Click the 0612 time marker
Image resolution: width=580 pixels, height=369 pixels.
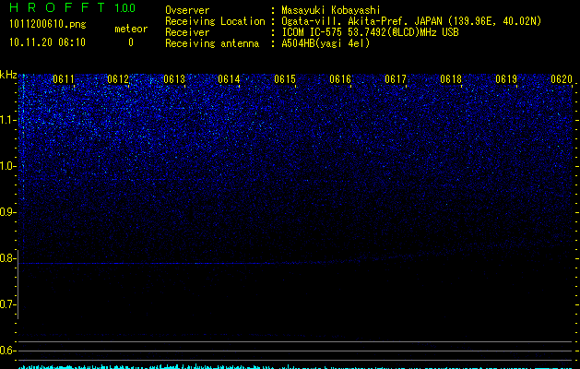(x=118, y=79)
